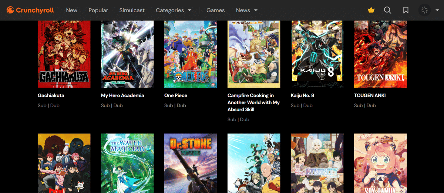Viewport: 444px width, 193px height.
Task: Click the Gachiakuta title link
Action: click(x=51, y=95)
